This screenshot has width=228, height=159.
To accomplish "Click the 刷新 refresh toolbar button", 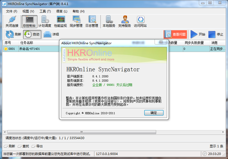I will click(13, 34).
